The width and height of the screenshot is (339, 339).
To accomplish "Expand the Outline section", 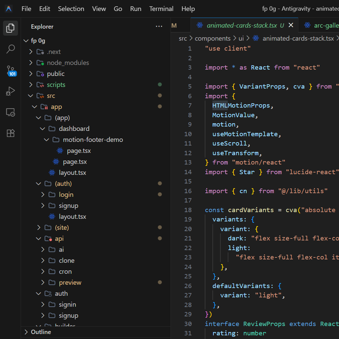I will coord(41,332).
